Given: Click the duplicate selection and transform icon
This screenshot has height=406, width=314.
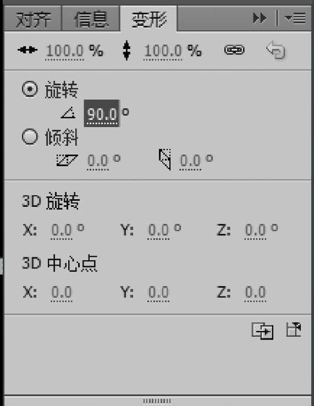Looking at the screenshot, I should [x=262, y=331].
